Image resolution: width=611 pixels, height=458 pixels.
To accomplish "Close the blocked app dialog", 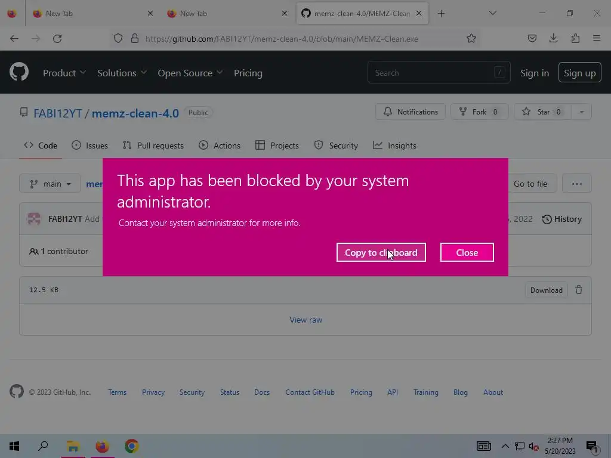I will click(x=467, y=252).
